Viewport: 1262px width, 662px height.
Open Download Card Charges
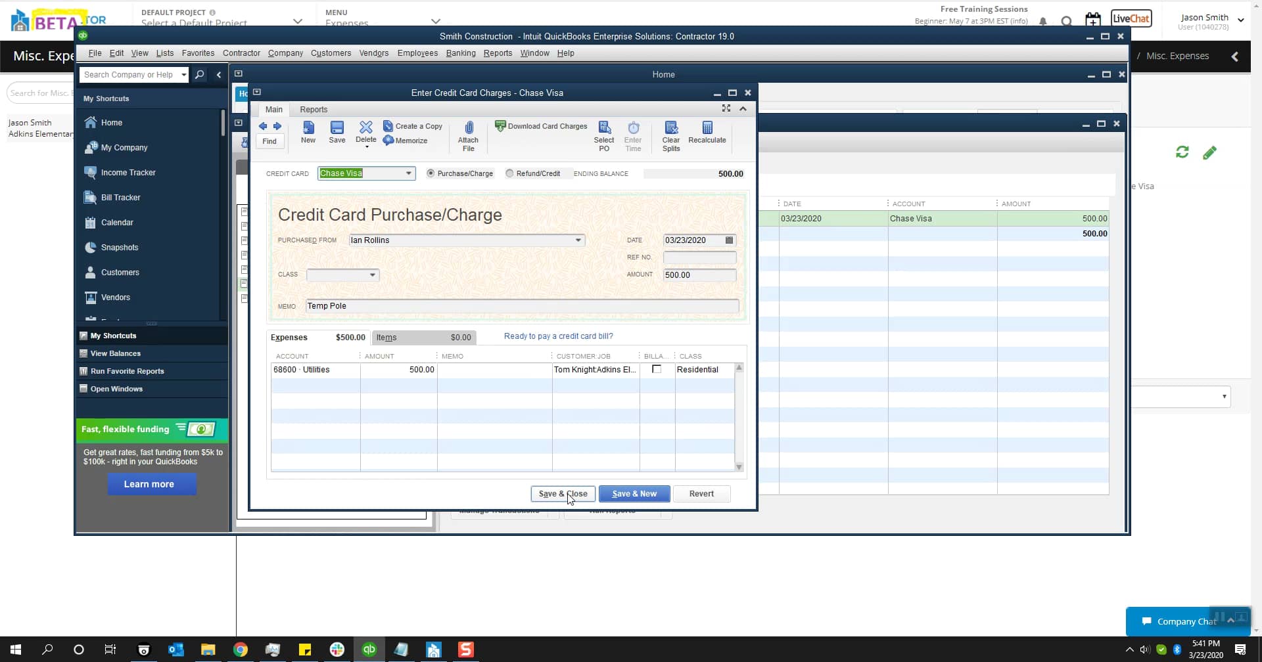pos(541,125)
